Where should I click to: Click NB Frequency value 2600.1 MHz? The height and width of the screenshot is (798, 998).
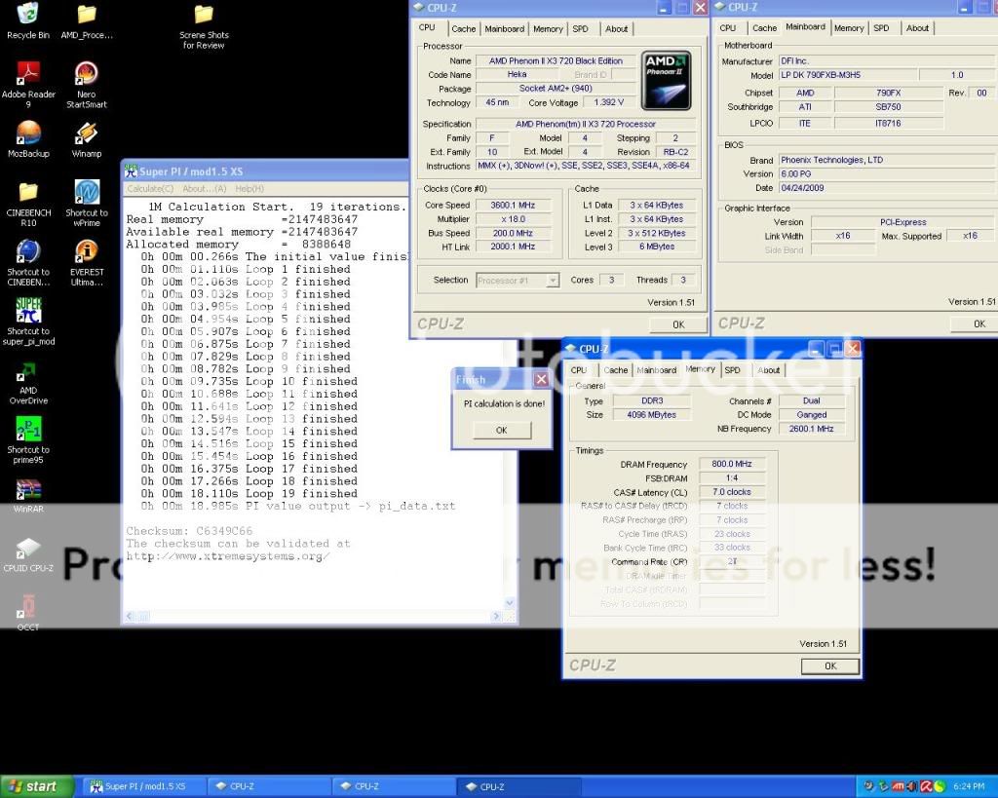pyautogui.click(x=811, y=429)
